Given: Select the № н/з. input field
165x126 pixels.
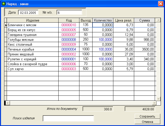Looking at the screenshot, I should tap(69, 12).
